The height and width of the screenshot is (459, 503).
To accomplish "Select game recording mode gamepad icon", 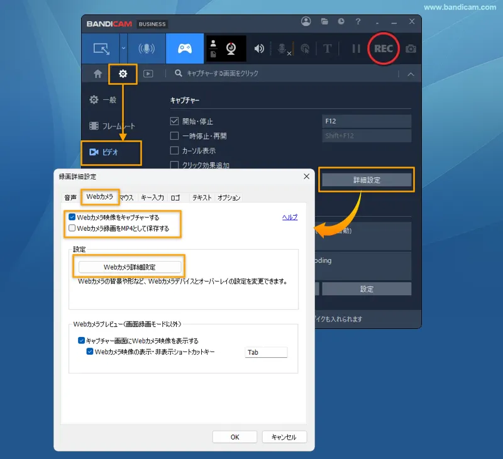I will [185, 48].
